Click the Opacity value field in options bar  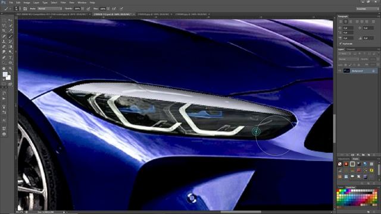click(x=77, y=8)
